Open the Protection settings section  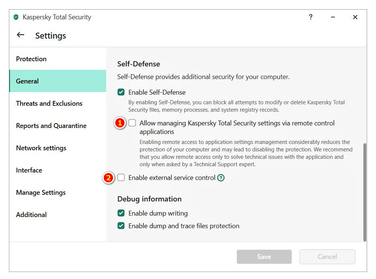58,59
